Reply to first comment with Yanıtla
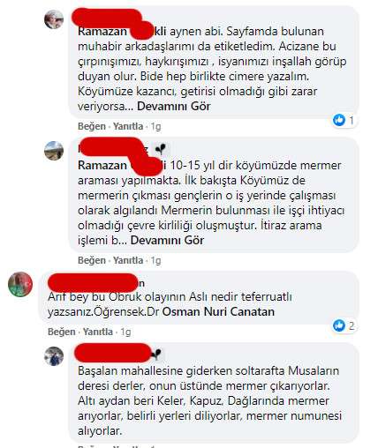This screenshot has height=448, width=378. (128, 126)
